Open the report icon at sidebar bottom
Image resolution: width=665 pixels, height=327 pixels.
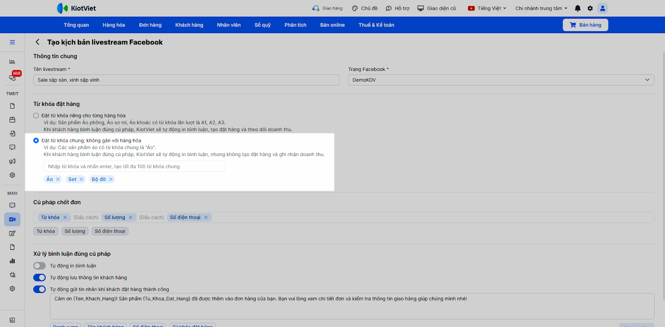12,320
